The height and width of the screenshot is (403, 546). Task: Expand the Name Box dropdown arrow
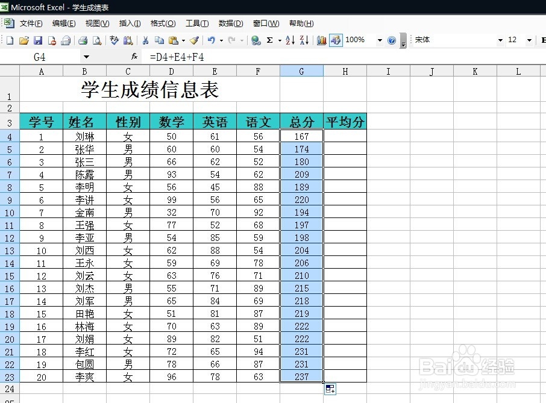tap(86, 56)
